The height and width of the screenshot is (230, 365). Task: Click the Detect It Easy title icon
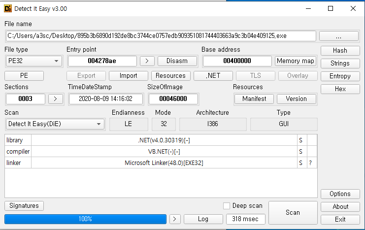(8, 8)
